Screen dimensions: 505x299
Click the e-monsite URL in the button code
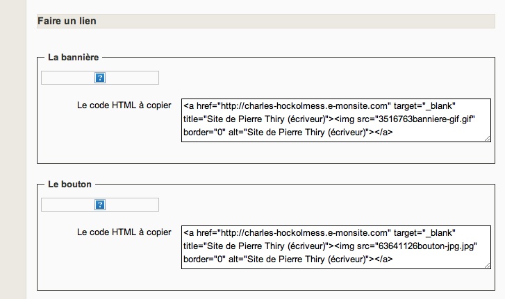304,233
